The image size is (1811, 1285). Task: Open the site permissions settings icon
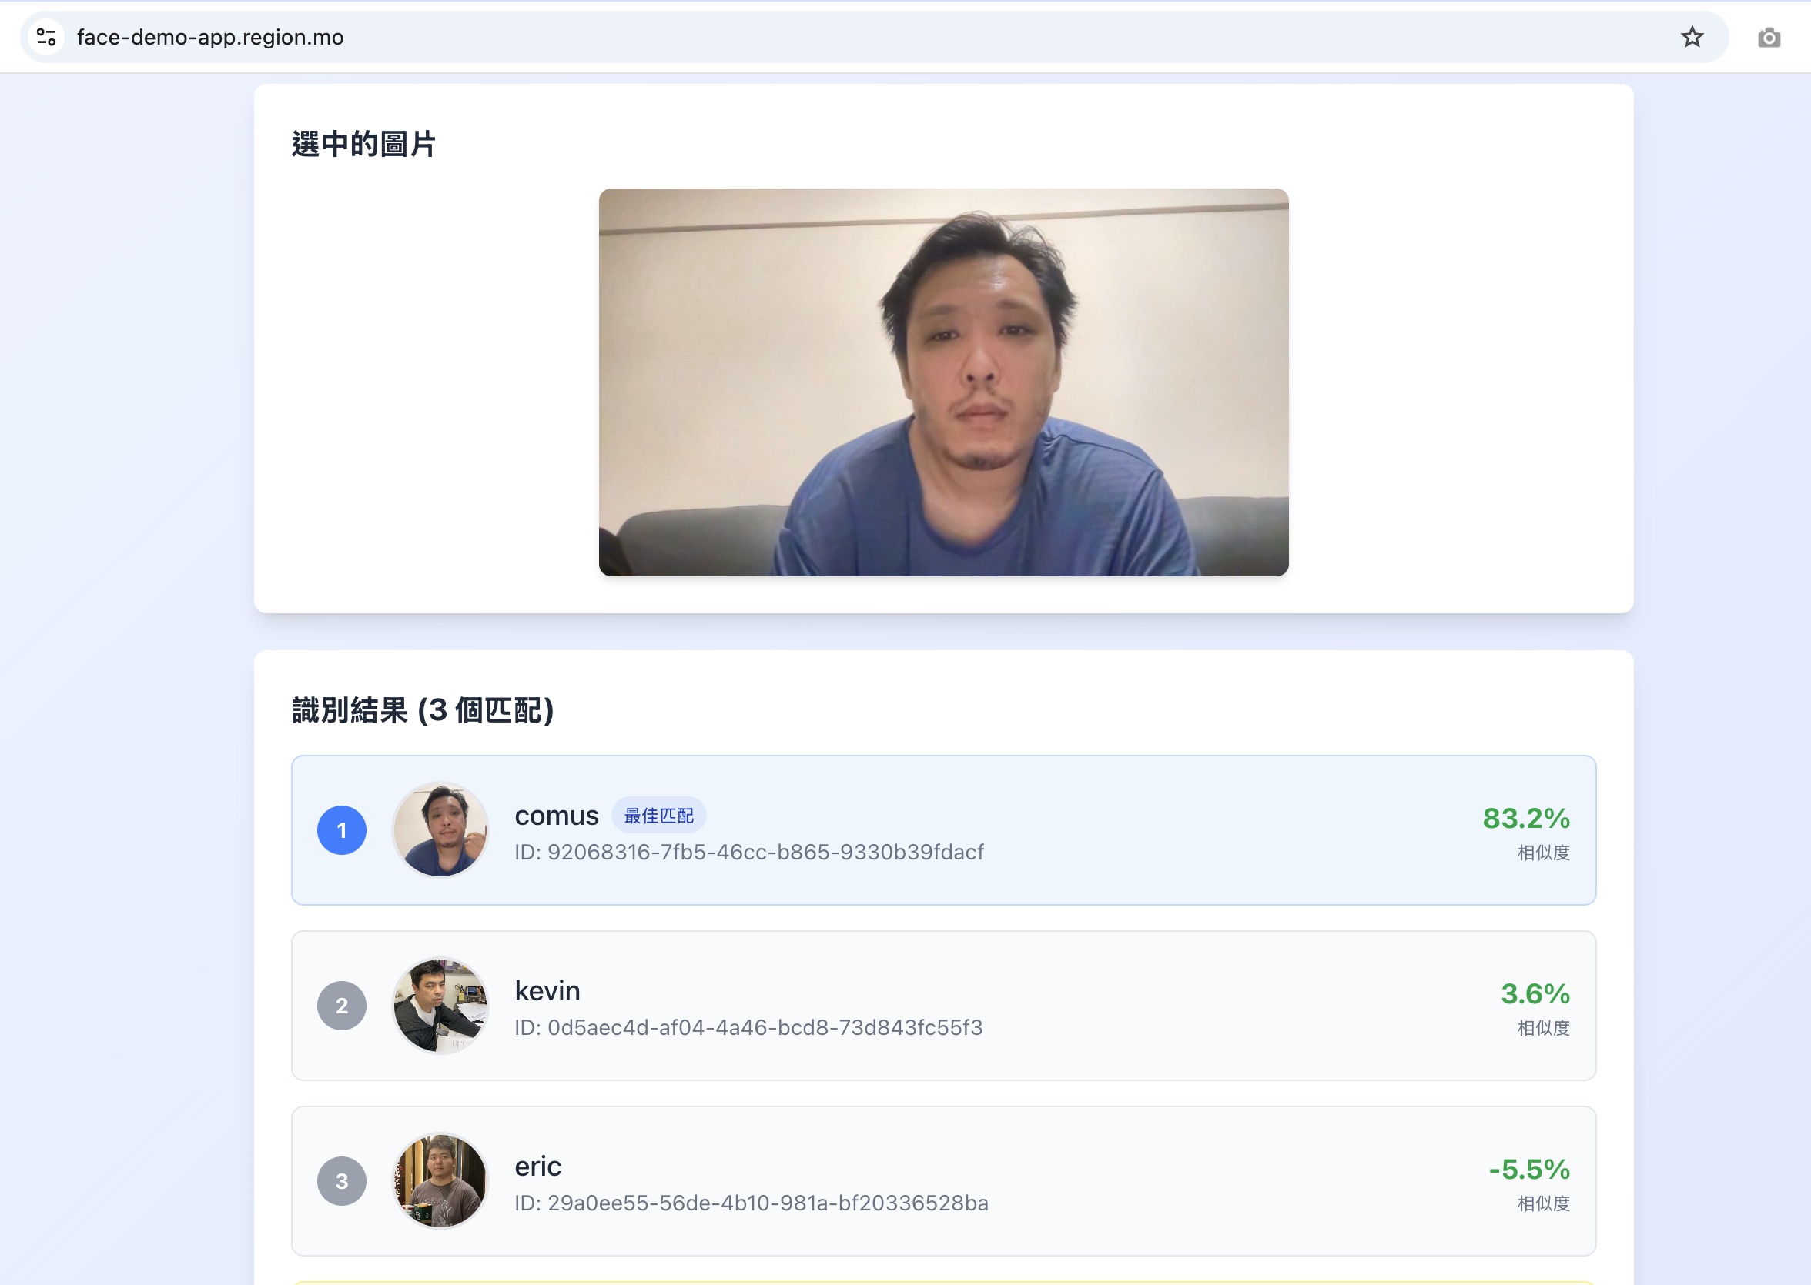(46, 35)
